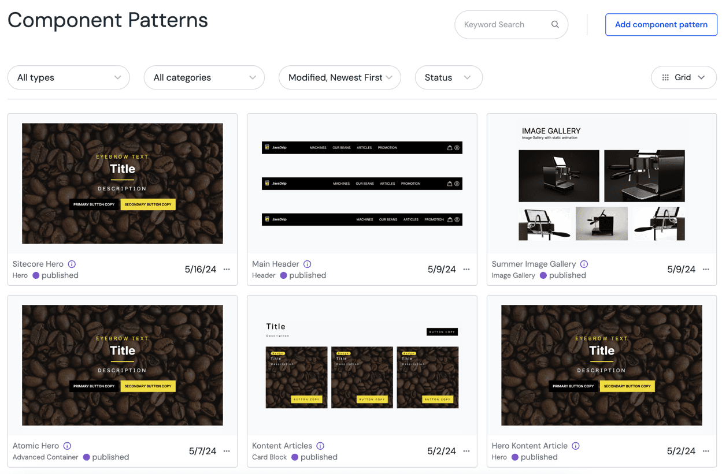Click the info icon next to Sitecore Hero
Viewport: 722px width, 474px height.
pos(72,264)
